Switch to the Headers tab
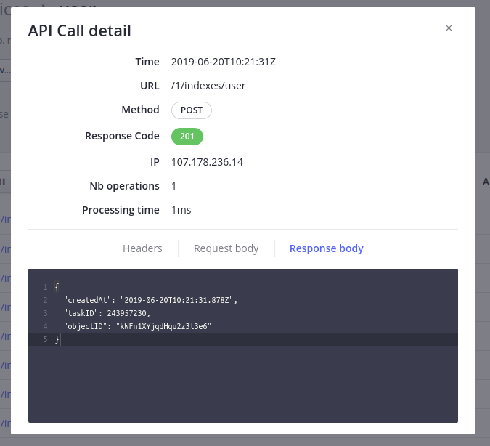 (142, 248)
